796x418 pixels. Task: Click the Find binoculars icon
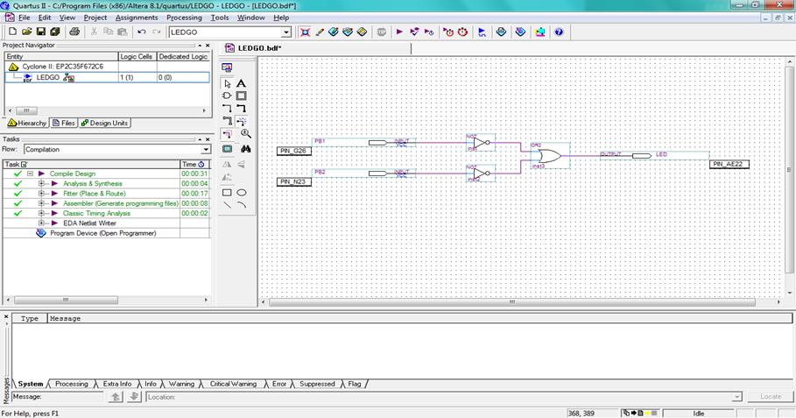pos(246,149)
